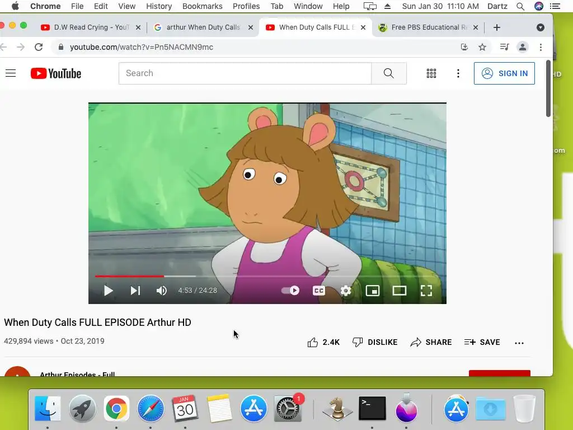Click the DISLIKE button
This screenshot has height=430, width=573.
coord(374,342)
